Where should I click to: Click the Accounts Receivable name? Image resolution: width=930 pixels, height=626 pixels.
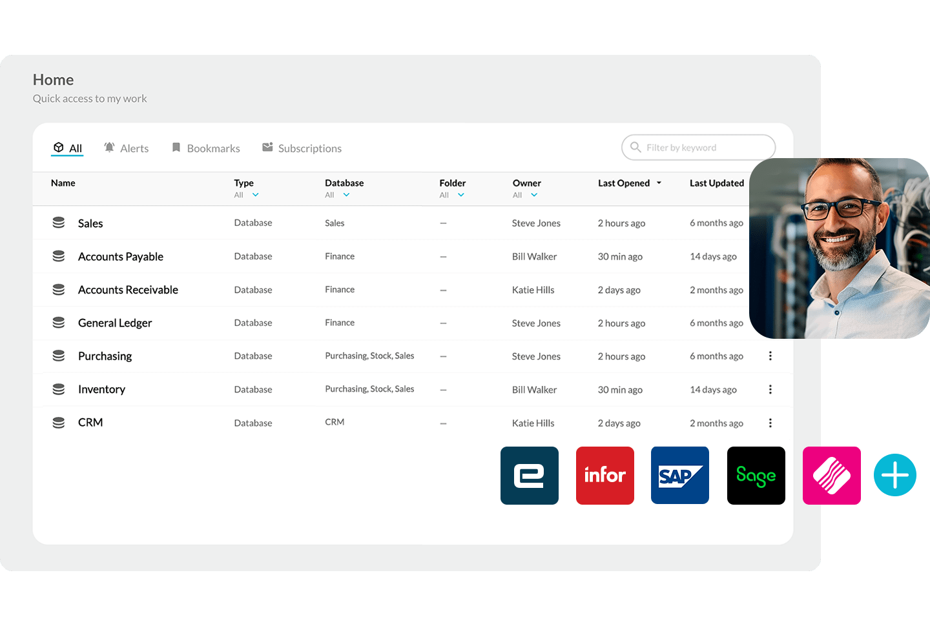point(128,290)
